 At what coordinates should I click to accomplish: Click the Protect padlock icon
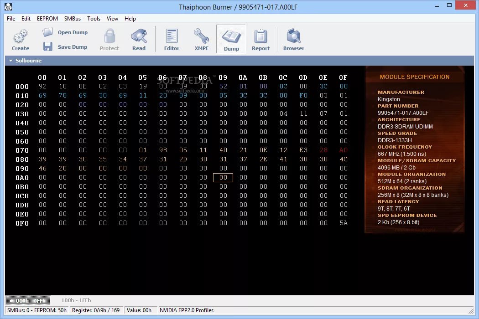pos(109,36)
